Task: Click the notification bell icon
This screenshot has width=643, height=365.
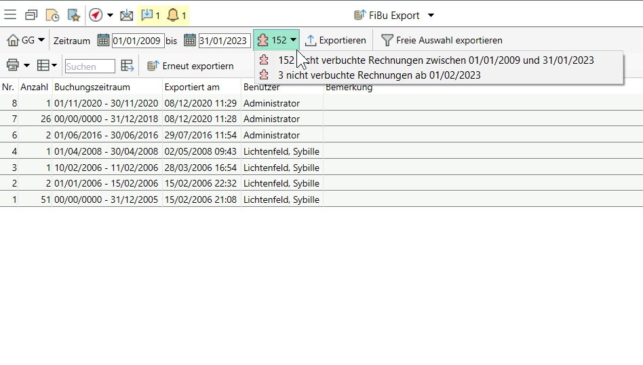Action: pyautogui.click(x=176, y=15)
